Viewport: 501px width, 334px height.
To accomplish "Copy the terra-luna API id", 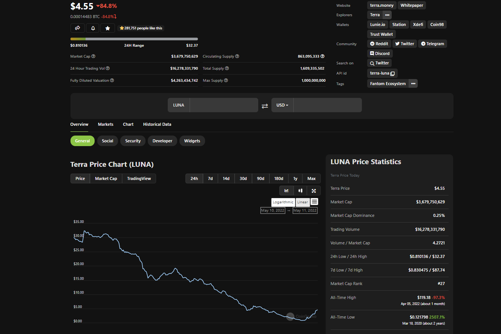I will 392,73.
